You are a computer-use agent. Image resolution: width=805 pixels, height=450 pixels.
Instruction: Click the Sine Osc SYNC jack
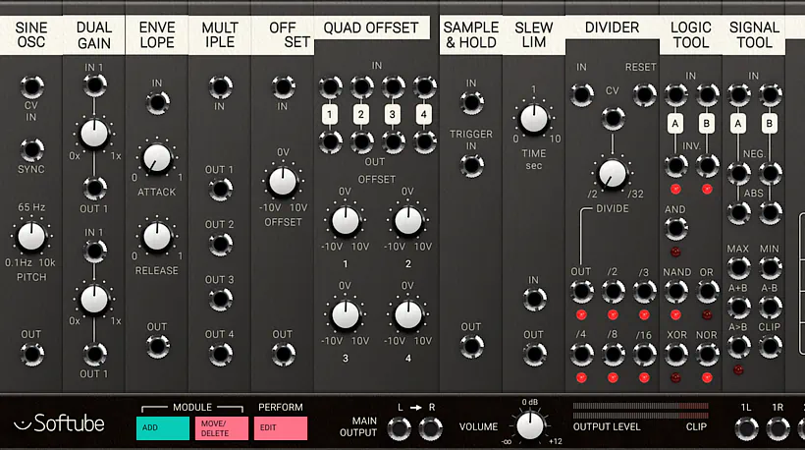tap(31, 150)
